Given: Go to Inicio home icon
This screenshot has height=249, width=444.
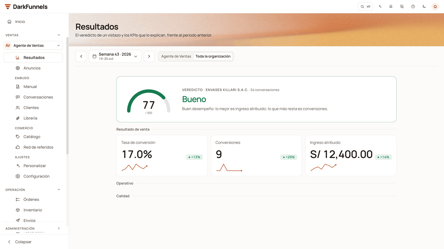Looking at the screenshot, I should 9,22.
